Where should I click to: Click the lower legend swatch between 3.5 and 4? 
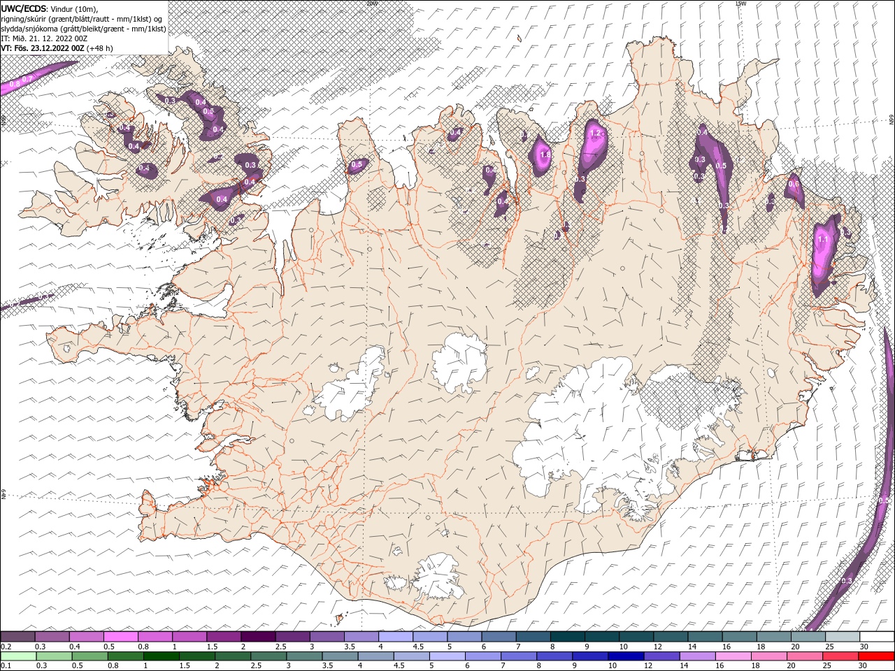click(339, 656)
